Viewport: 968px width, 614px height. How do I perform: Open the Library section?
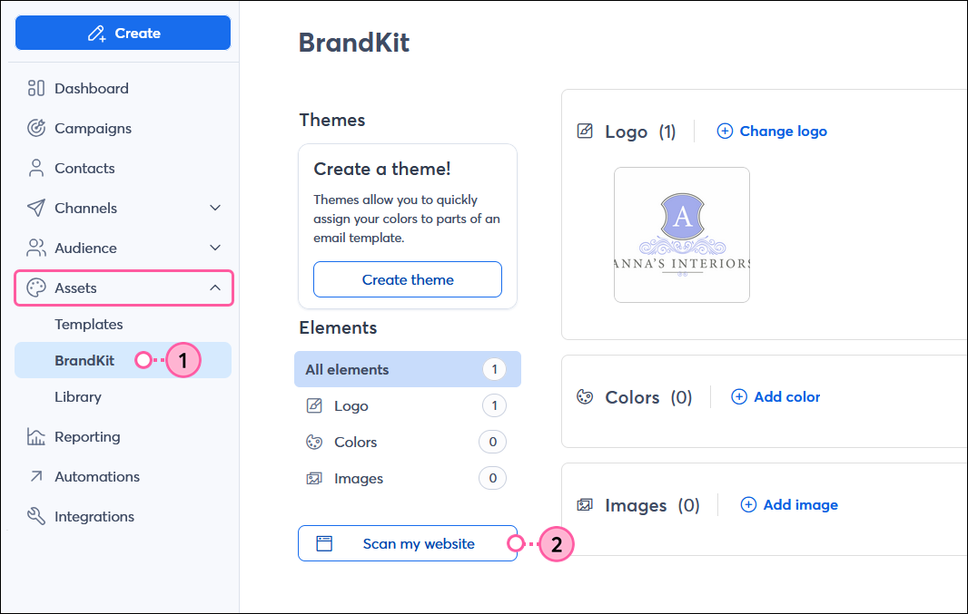click(x=77, y=396)
